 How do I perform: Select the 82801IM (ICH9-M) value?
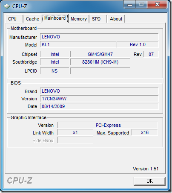(100, 62)
